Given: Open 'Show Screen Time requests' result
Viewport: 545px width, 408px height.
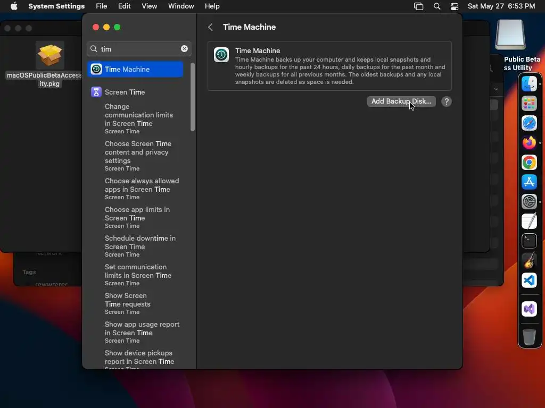Looking at the screenshot, I should 128,303.
